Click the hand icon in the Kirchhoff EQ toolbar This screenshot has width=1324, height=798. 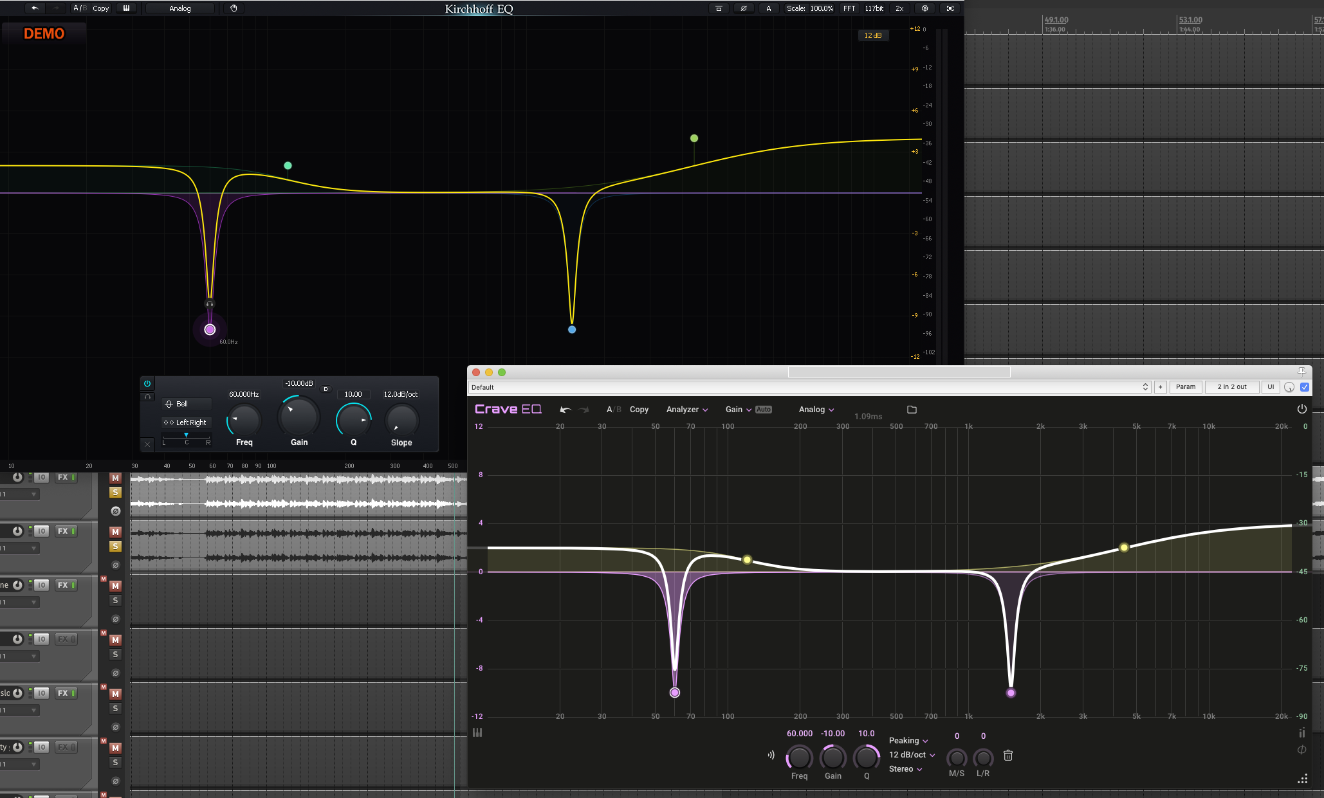coord(234,8)
